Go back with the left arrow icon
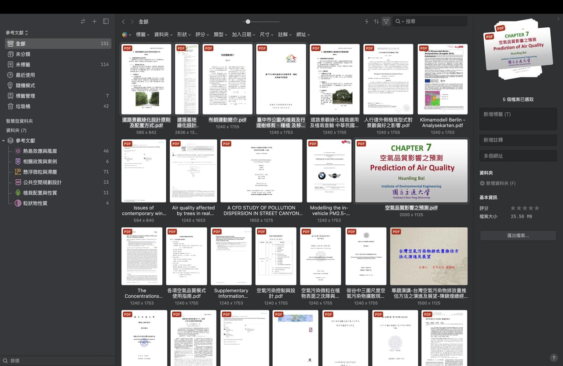The width and height of the screenshot is (563, 366). tap(123, 22)
